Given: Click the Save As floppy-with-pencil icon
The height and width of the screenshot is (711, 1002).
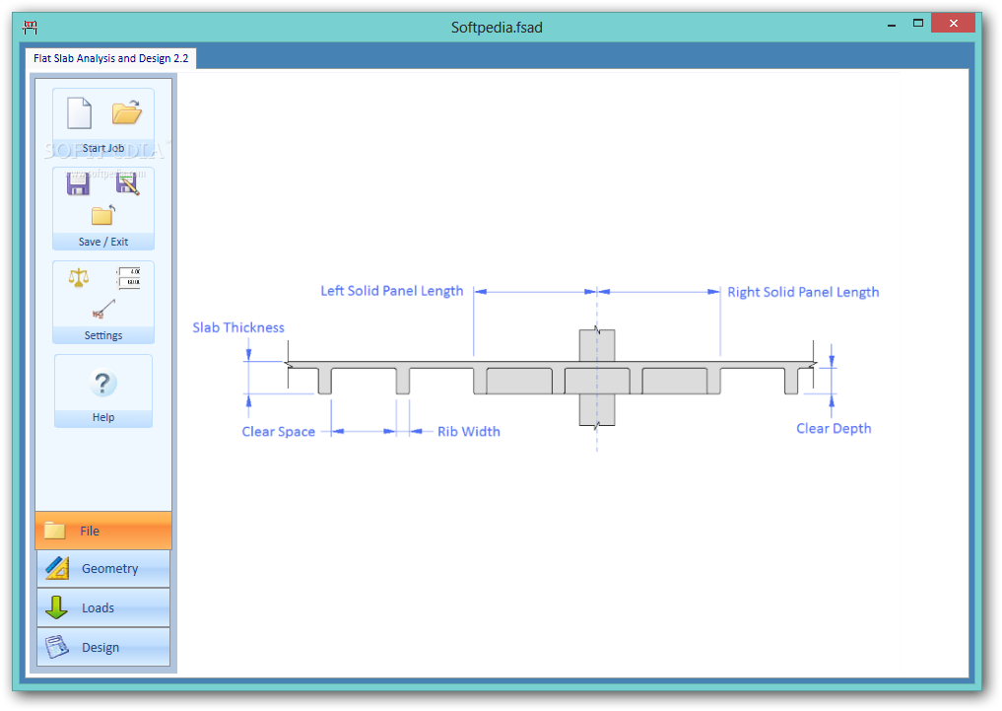Looking at the screenshot, I should [x=127, y=184].
